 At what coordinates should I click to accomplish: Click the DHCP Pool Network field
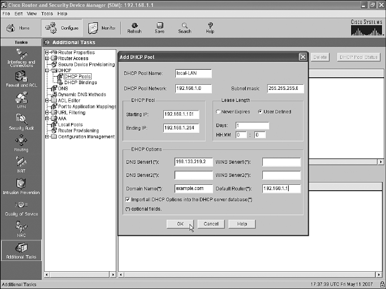click(x=193, y=89)
